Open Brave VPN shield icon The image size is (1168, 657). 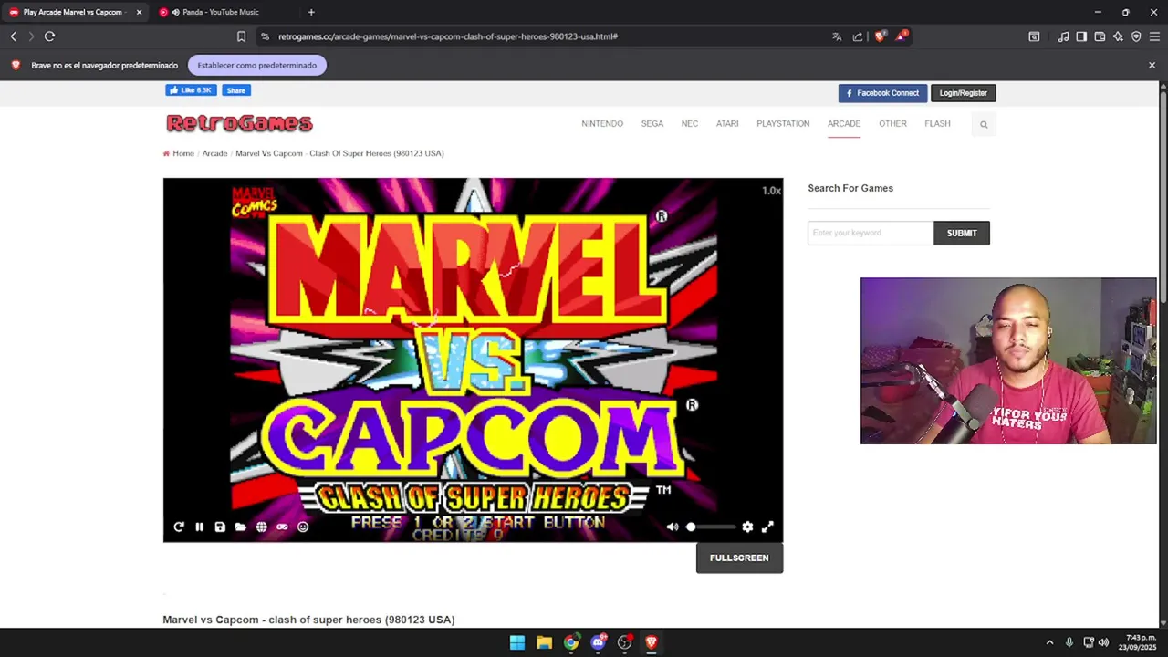click(x=1136, y=36)
